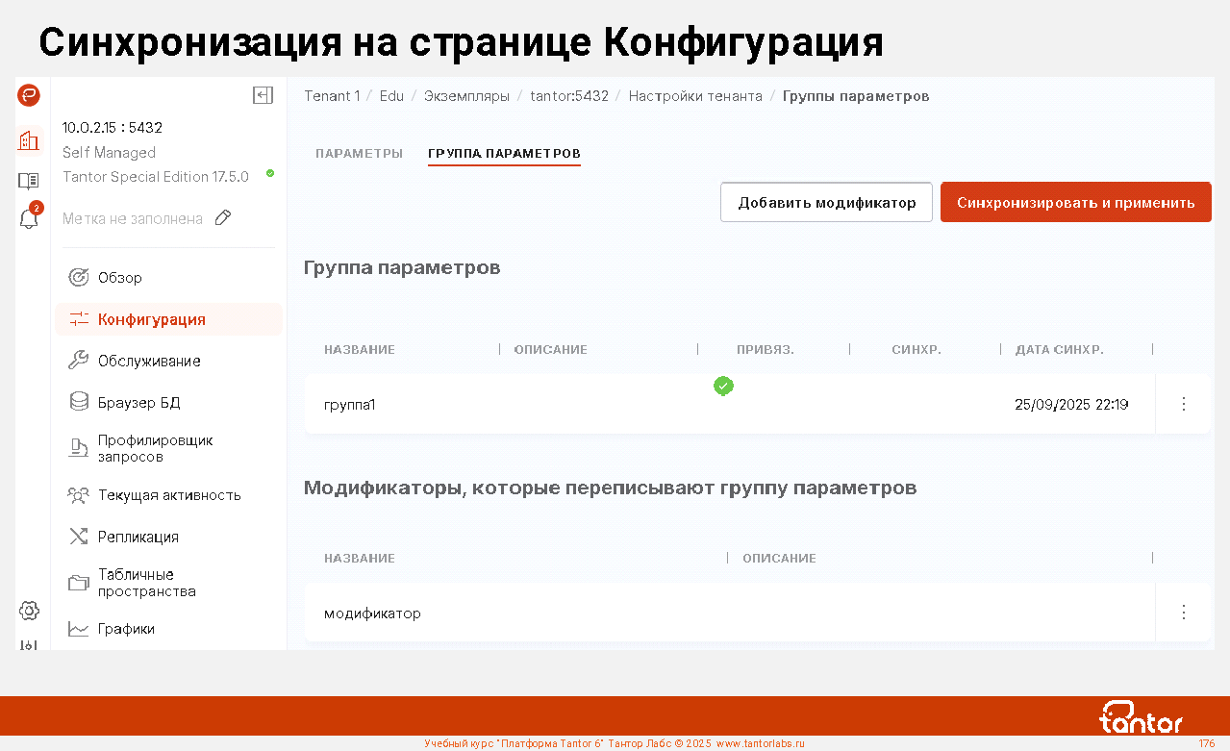Open three-dot menu for группа1 row
The height and width of the screenshot is (751, 1230).
1183,404
